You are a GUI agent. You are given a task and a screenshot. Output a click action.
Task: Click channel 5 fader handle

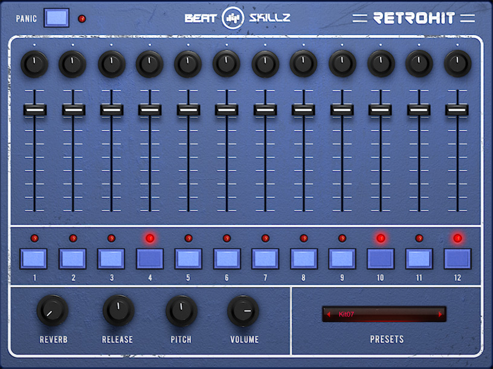(188, 110)
